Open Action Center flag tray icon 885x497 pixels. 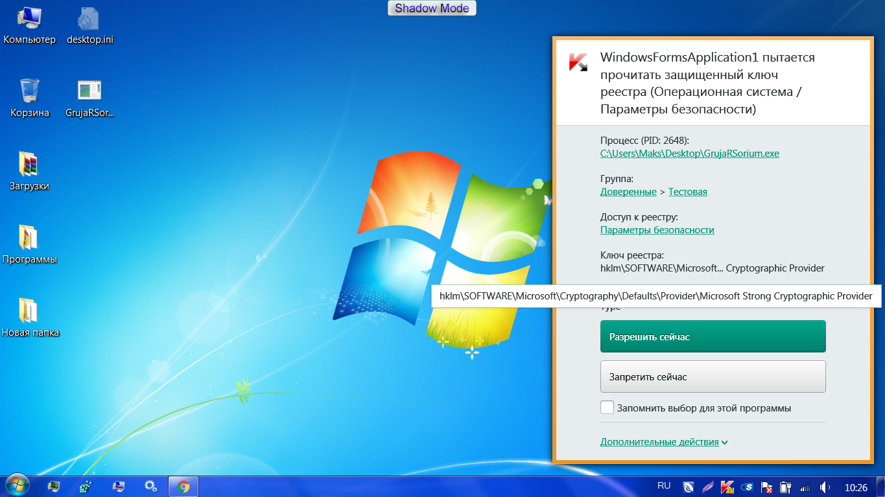point(766,487)
